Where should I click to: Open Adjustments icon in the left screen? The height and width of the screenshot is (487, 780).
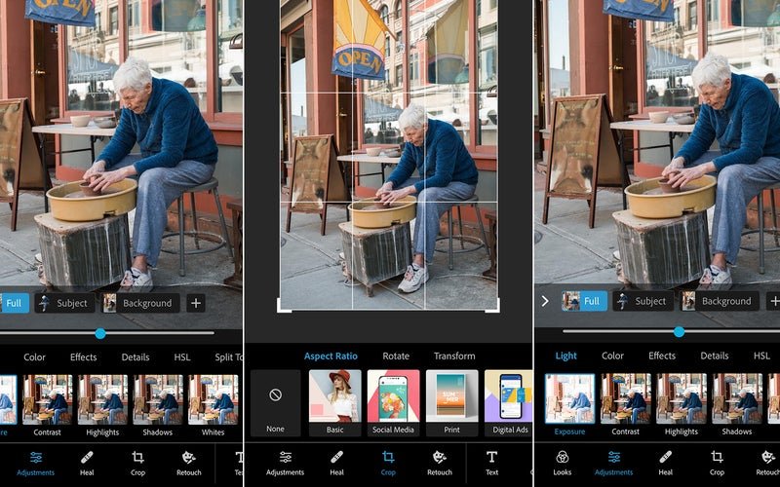click(36, 457)
